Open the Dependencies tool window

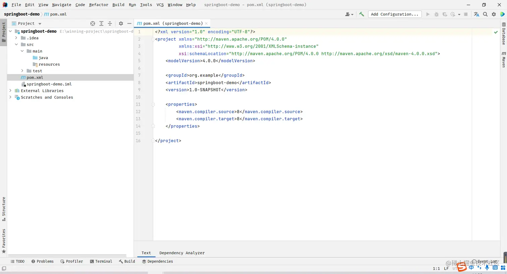click(x=157, y=261)
